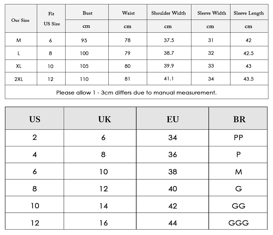The width and height of the screenshot is (273, 235).
Task: Select shoulder width value 38.7
Action: click(169, 53)
